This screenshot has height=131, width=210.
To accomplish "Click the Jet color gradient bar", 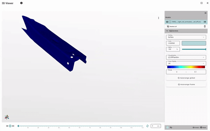I will pyautogui.click(x=186, y=67).
